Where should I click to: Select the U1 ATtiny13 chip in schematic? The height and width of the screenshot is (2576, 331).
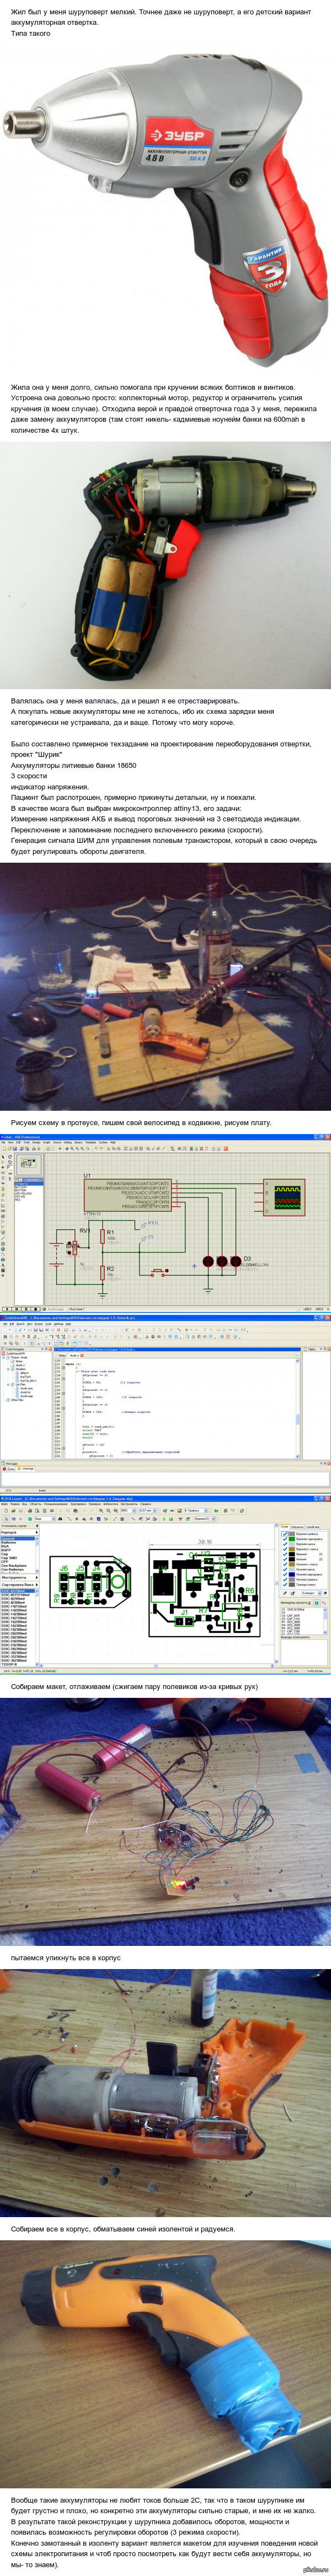[127, 1194]
